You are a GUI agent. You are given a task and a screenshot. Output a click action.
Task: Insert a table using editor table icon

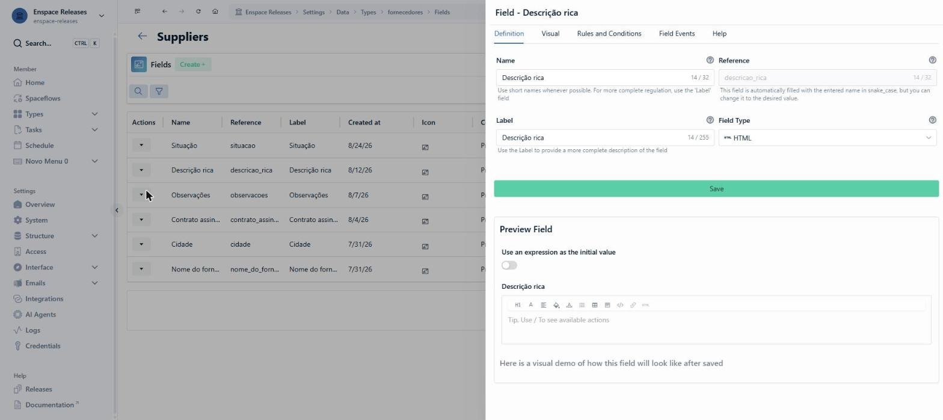click(x=594, y=305)
